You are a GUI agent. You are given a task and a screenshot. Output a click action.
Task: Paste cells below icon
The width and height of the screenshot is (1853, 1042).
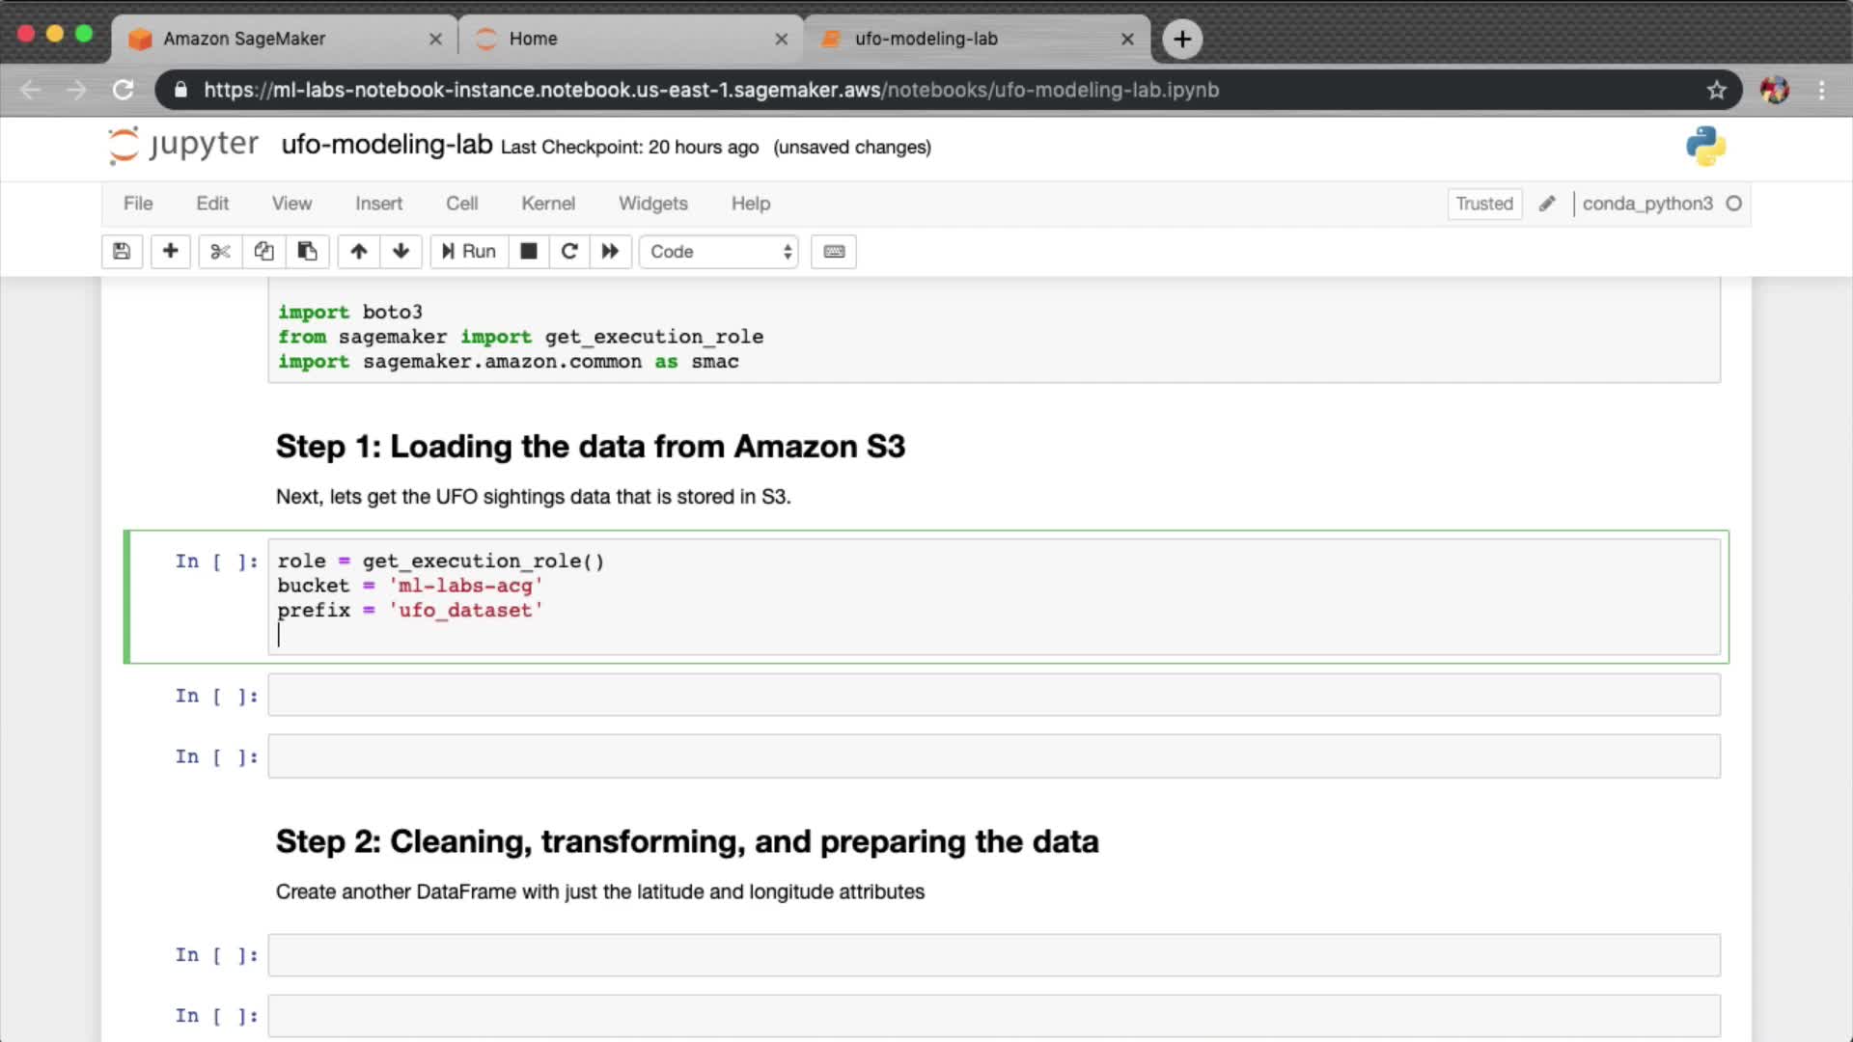coord(307,252)
